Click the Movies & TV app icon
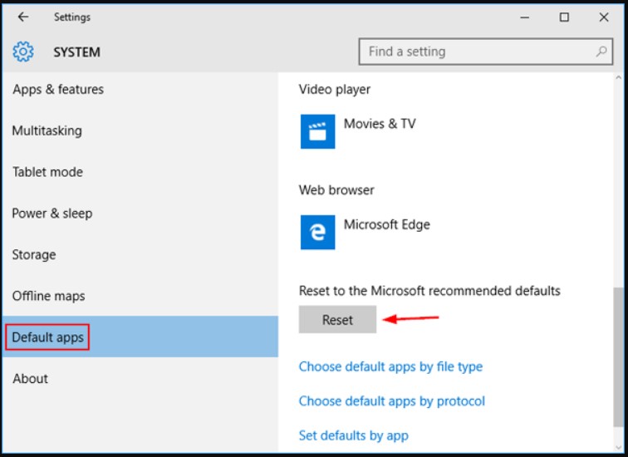628x457 pixels. [317, 131]
